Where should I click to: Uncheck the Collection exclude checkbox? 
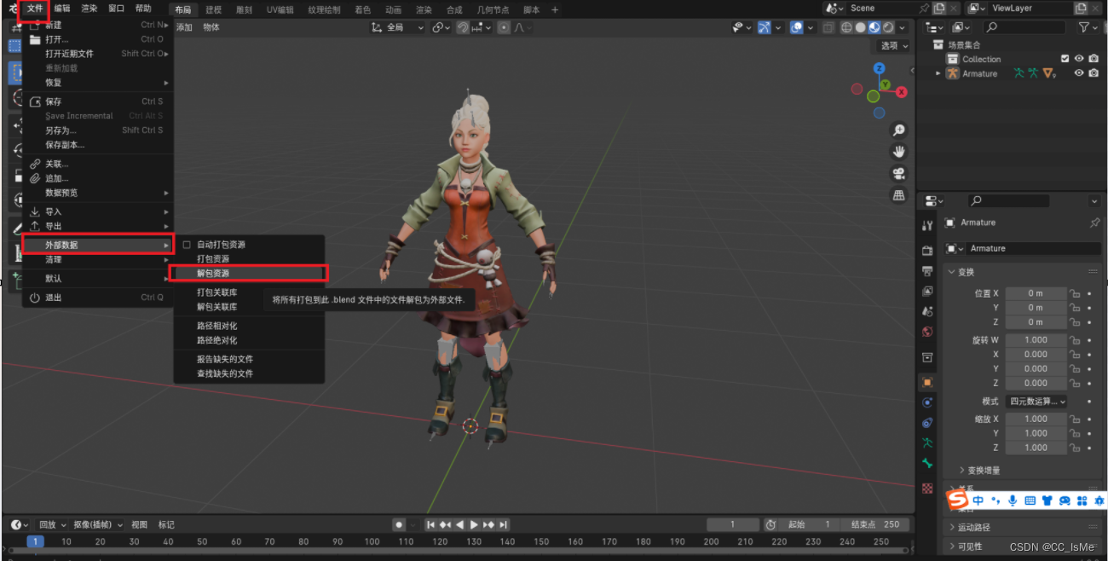pos(1065,59)
